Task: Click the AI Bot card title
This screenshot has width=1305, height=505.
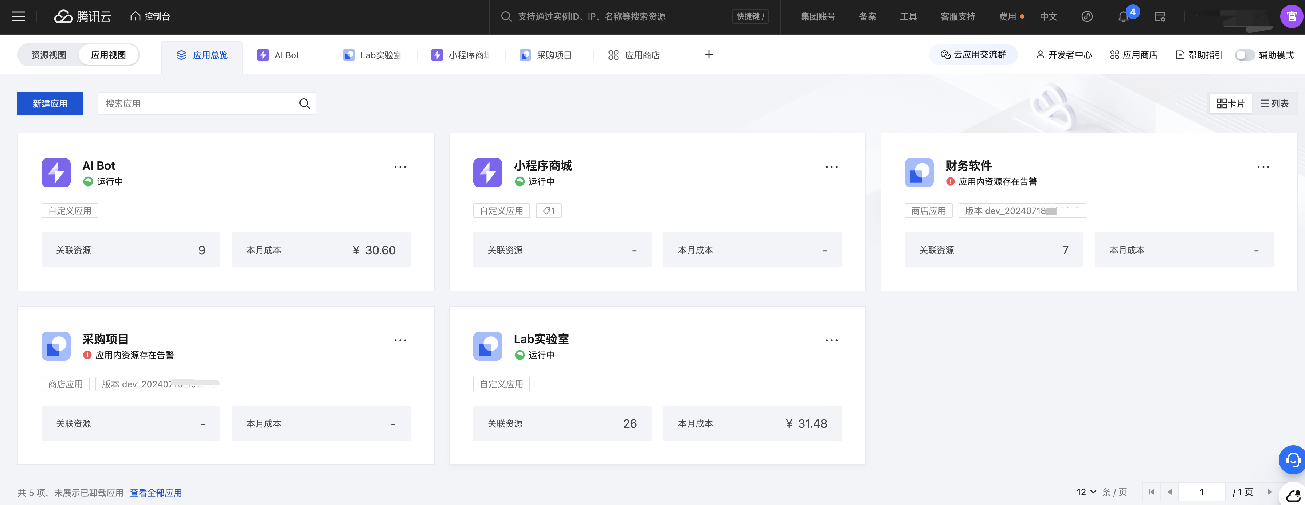Action: point(99,166)
